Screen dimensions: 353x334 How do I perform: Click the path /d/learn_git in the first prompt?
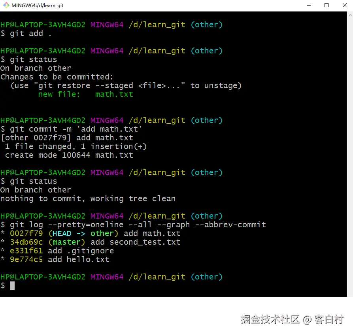click(x=157, y=25)
